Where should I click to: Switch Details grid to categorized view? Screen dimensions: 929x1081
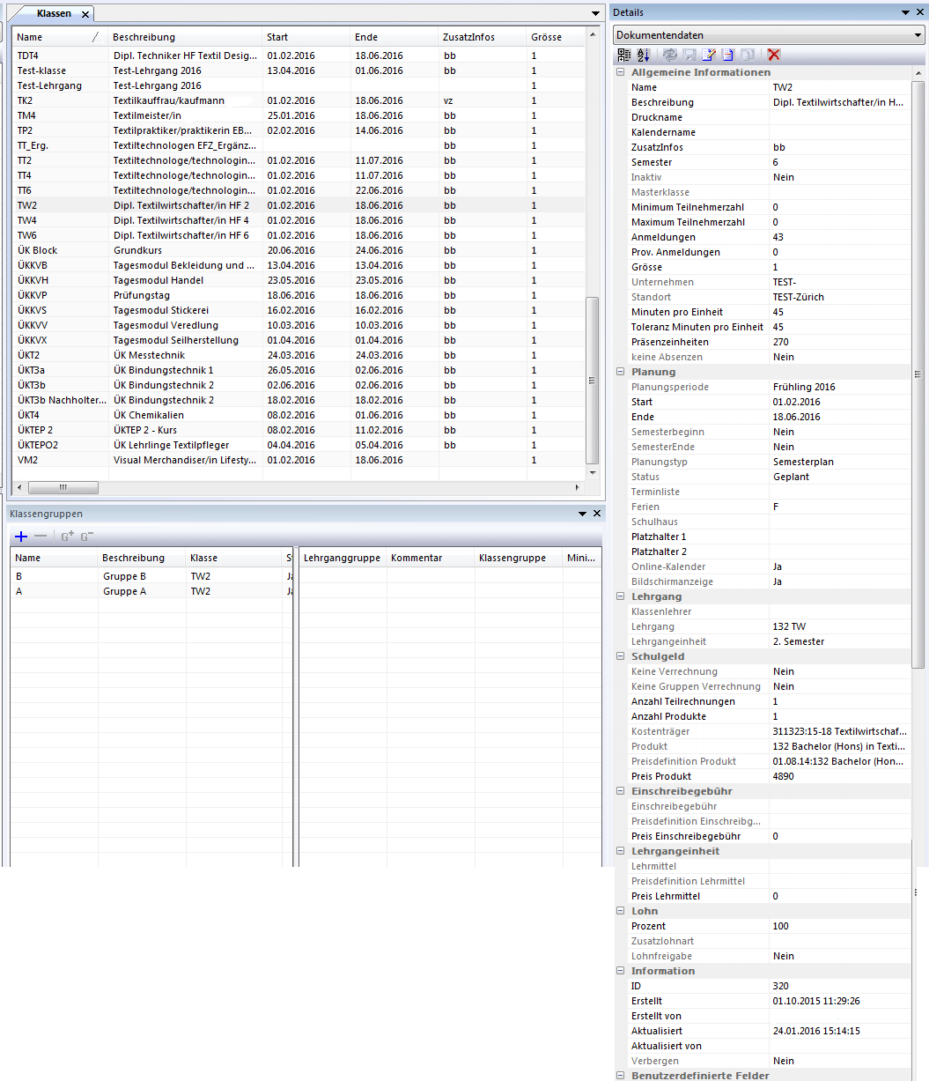(x=624, y=55)
